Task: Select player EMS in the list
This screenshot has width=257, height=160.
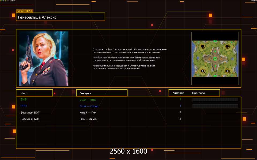Action: click(x=24, y=99)
